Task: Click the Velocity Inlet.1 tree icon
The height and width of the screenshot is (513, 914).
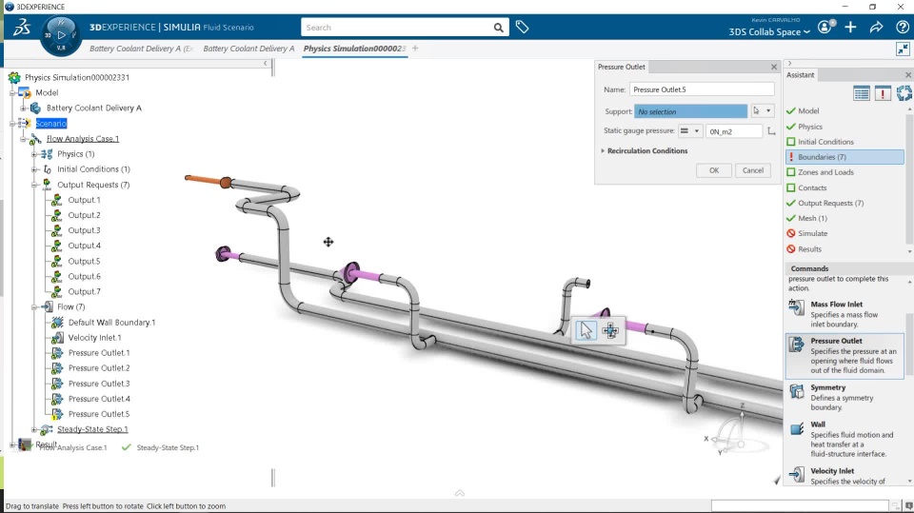Action: (x=57, y=338)
